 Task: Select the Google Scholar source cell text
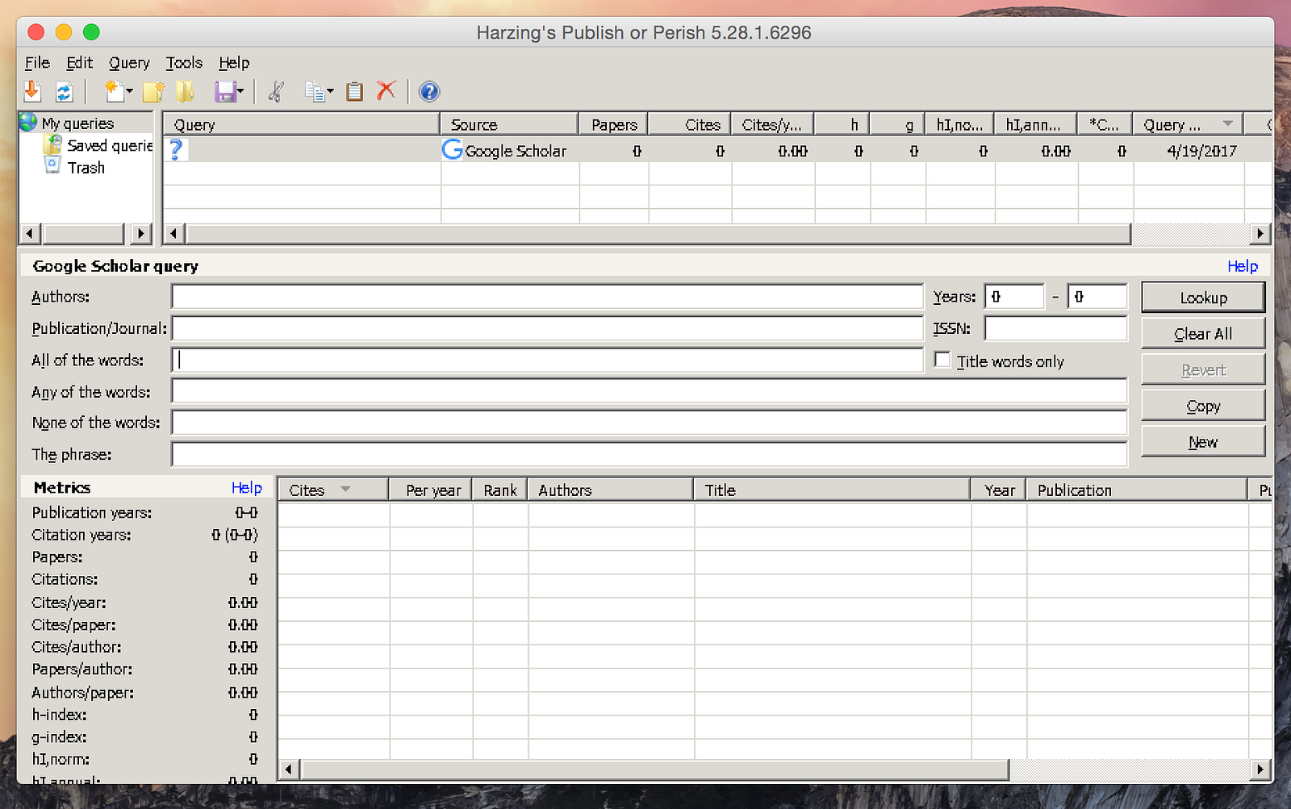pyautogui.click(x=516, y=151)
